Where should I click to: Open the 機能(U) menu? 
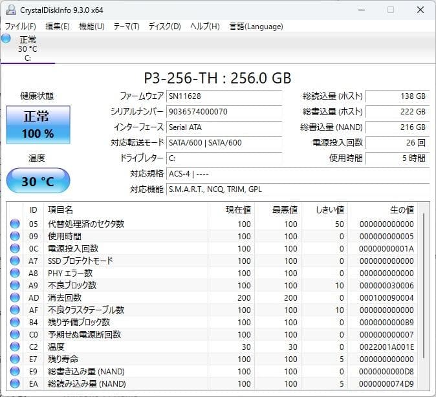pyautogui.click(x=91, y=27)
